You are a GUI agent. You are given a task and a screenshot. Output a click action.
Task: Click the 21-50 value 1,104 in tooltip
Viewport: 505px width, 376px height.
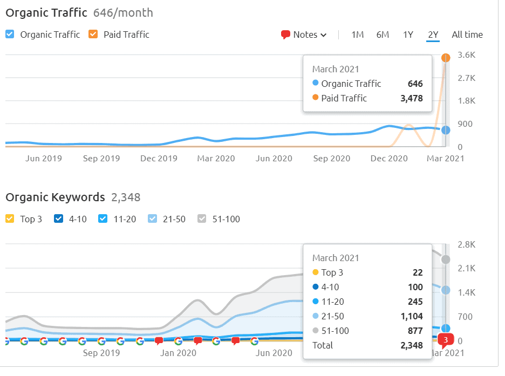(x=412, y=316)
